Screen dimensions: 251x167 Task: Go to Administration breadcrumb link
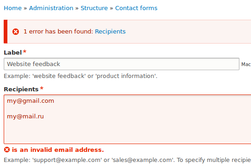pos(51,8)
